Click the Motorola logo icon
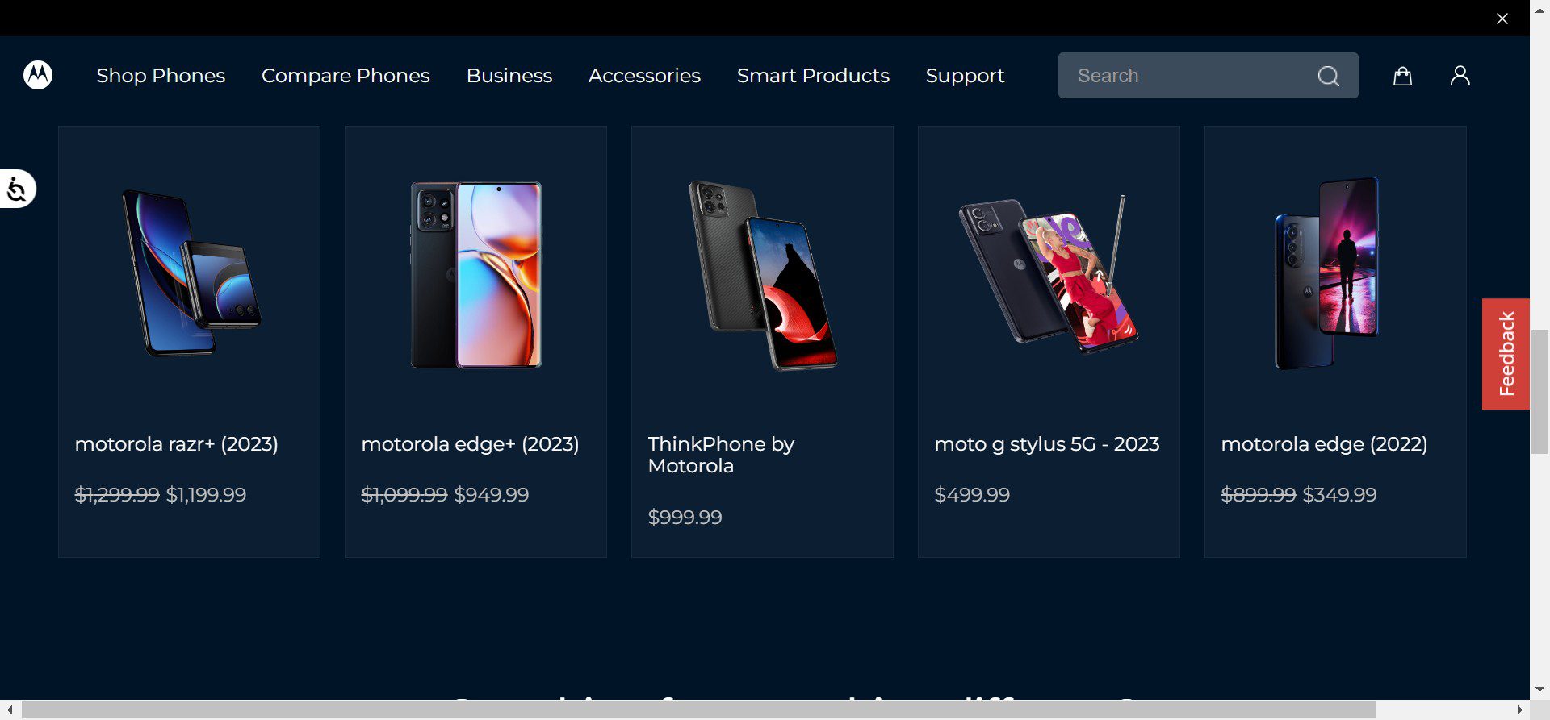The height and width of the screenshot is (720, 1550). point(38,75)
